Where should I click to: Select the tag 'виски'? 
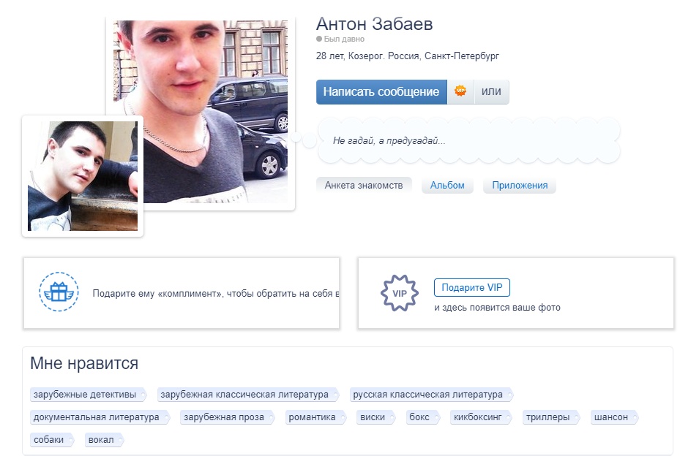[x=376, y=417]
